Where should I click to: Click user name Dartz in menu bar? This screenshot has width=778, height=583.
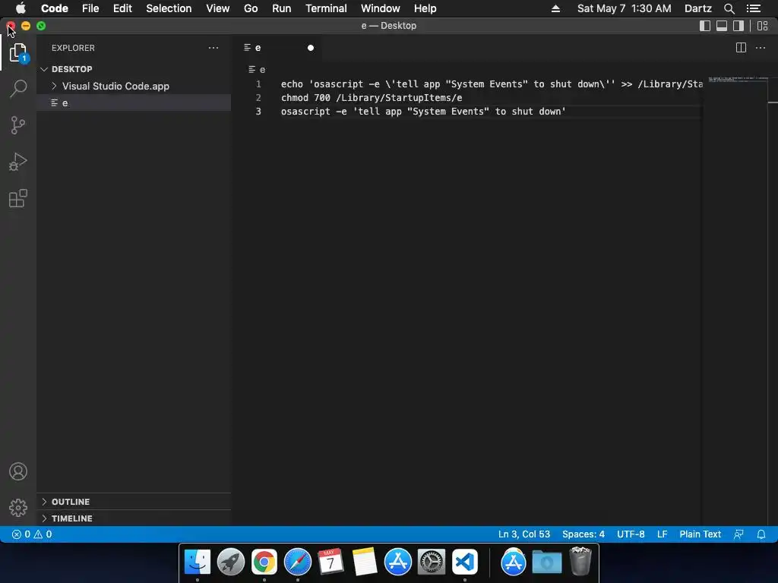pos(697,8)
